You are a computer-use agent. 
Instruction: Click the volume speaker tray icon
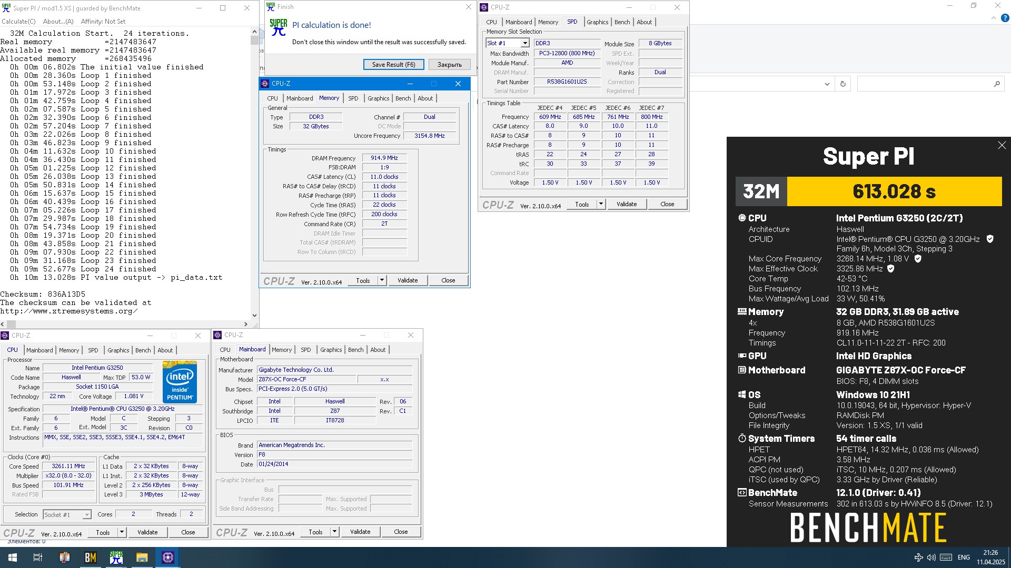pos(931,557)
